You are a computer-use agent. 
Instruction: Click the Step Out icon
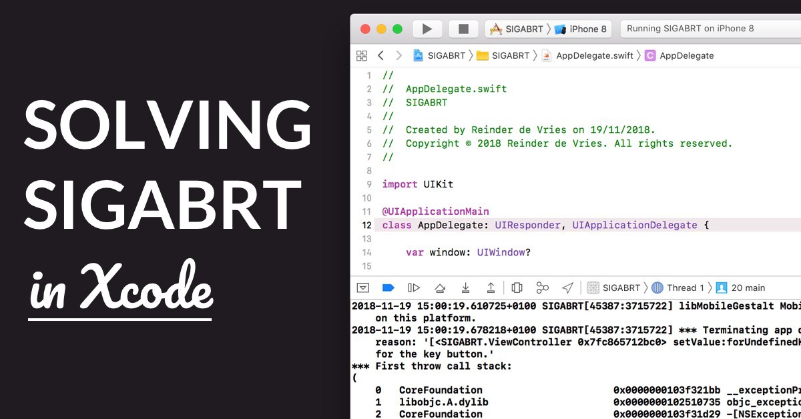491,288
